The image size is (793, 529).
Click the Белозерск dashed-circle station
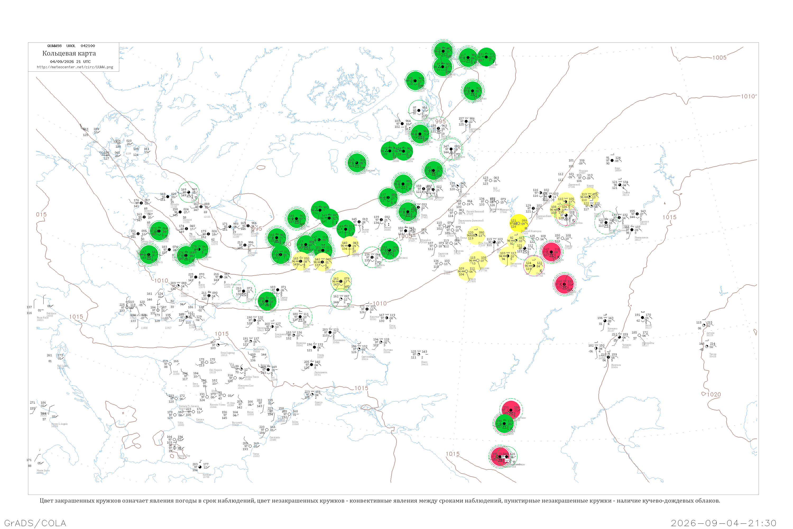point(451,149)
